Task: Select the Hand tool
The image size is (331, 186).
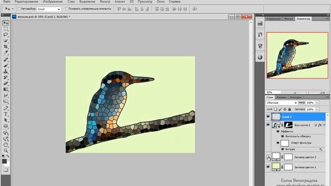Action: tap(6, 145)
